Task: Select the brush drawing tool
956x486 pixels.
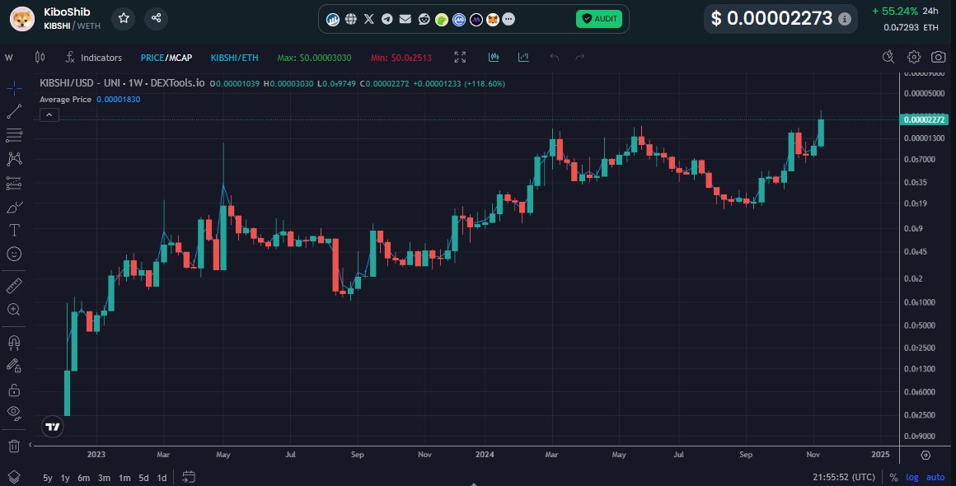Action: 14,207
